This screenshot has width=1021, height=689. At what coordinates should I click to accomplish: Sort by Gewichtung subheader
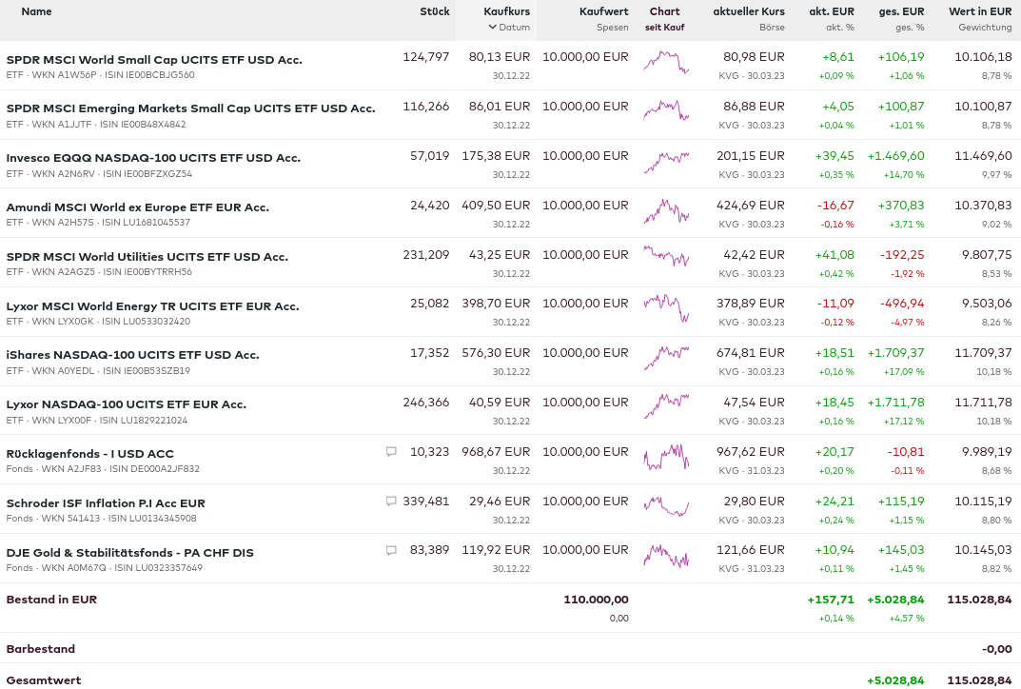[985, 28]
